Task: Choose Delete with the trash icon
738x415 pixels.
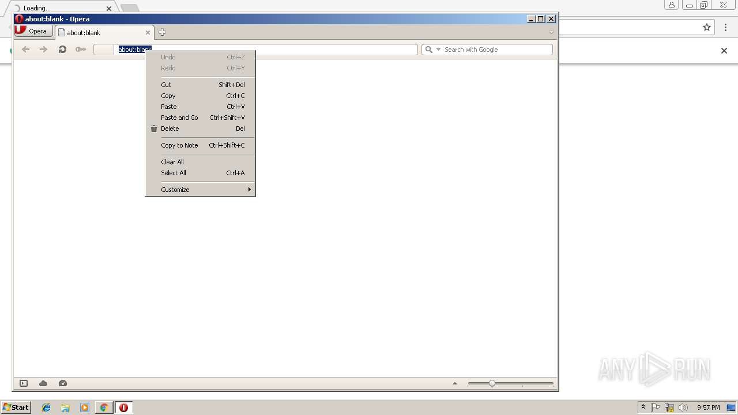Action: point(200,129)
